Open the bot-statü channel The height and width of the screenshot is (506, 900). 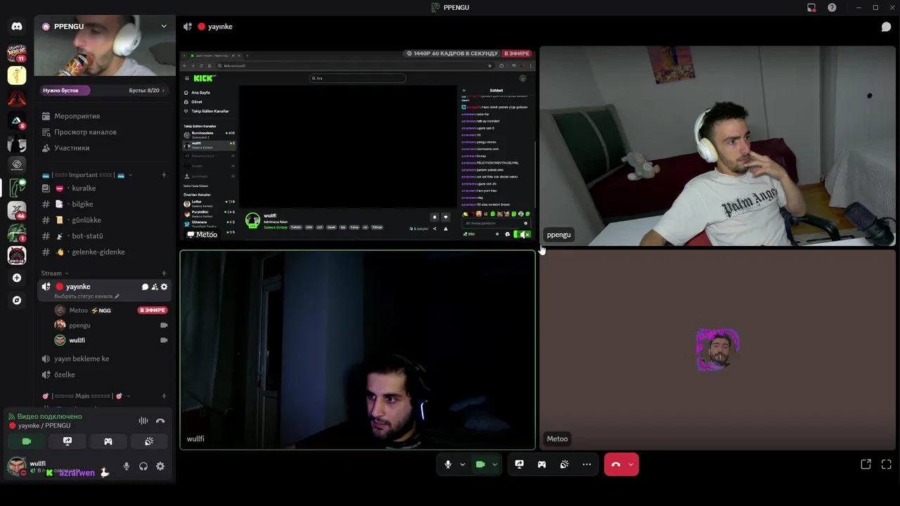pyautogui.click(x=105, y=236)
